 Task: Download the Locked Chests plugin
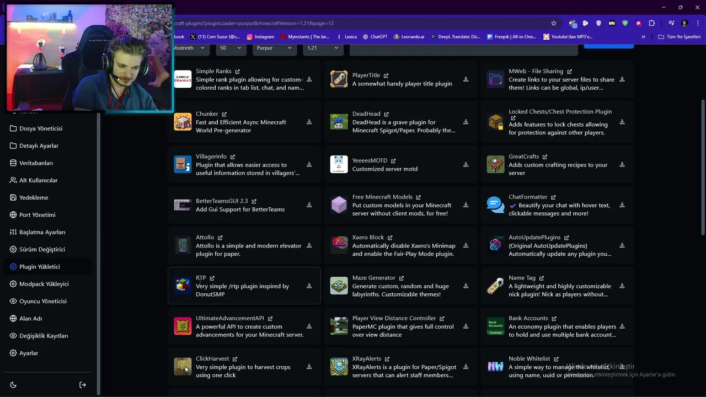622,122
